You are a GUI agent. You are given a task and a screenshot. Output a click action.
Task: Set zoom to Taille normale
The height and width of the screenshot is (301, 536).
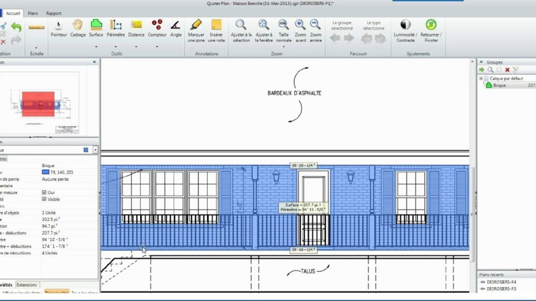(283, 31)
